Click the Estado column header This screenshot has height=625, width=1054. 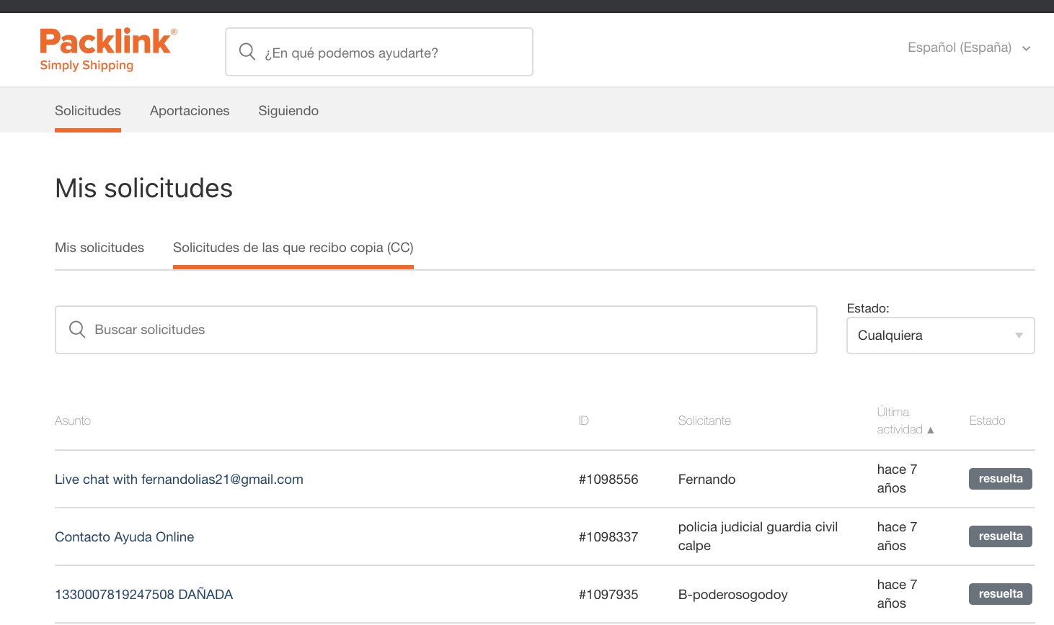click(x=987, y=421)
